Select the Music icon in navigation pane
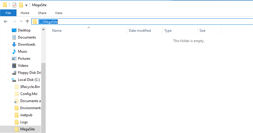The width and height of the screenshot is (253, 133). coord(14,51)
